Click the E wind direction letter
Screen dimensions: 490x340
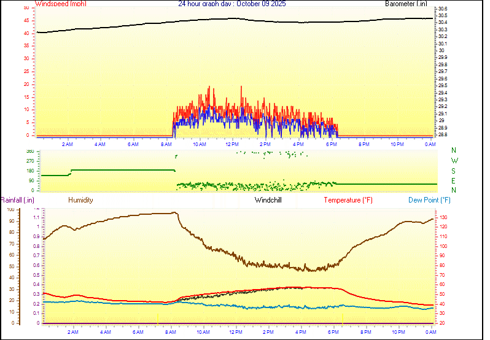[x=454, y=181]
